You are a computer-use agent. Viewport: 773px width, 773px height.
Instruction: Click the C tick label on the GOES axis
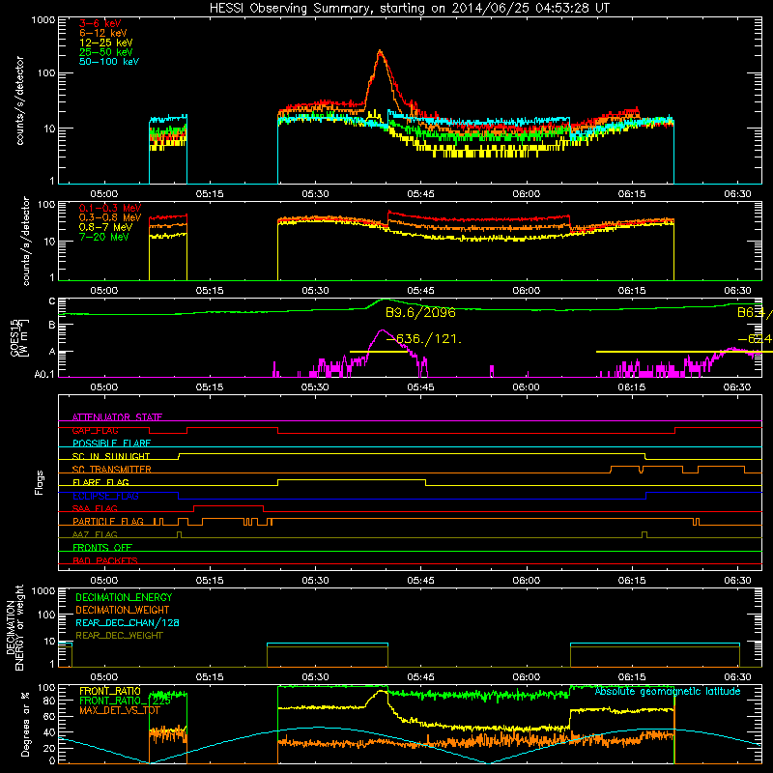[52, 301]
